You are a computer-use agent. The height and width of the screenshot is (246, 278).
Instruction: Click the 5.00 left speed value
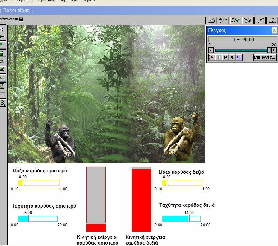[28, 213]
